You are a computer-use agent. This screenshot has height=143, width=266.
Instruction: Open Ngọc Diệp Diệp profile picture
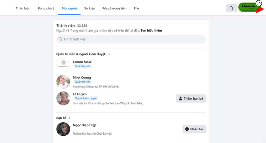tap(63, 129)
